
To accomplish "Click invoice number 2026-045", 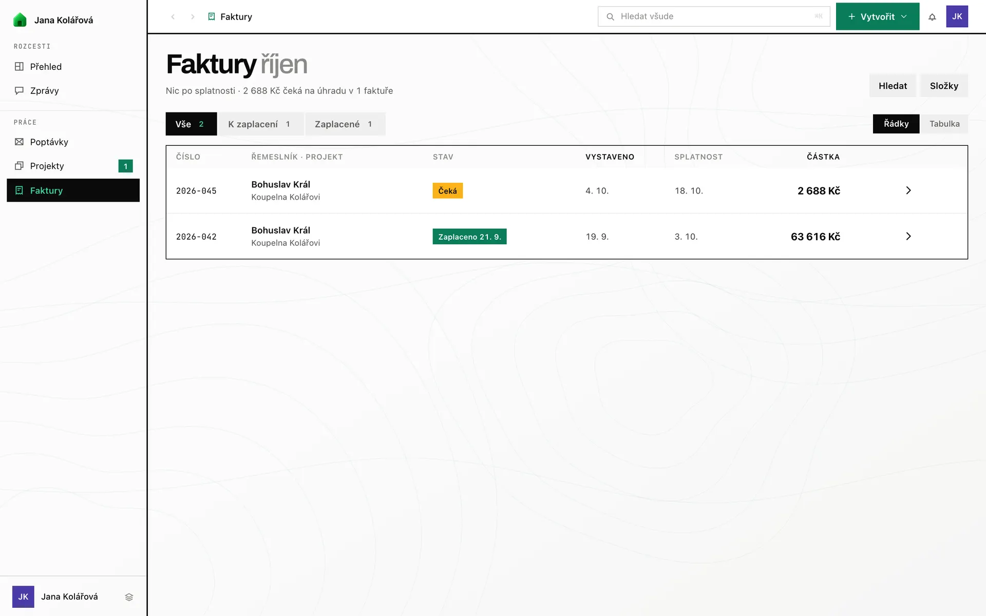I will pos(196,191).
